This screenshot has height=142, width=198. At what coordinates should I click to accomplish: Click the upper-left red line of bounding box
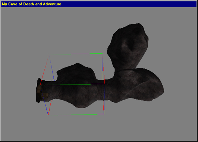pyautogui.click(x=44, y=70)
